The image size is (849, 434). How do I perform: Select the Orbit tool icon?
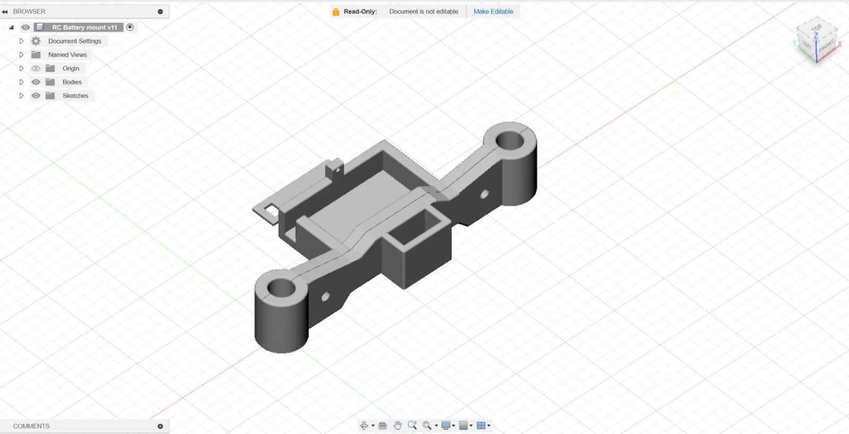click(x=364, y=426)
